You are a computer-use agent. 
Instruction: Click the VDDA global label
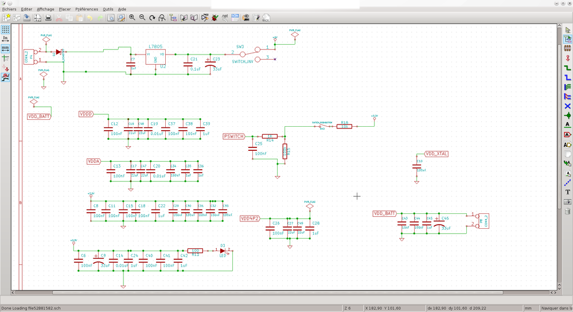[x=94, y=161]
